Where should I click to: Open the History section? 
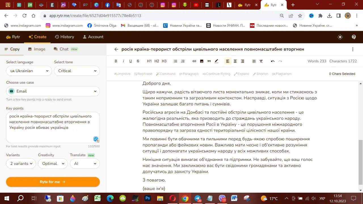point(65,37)
